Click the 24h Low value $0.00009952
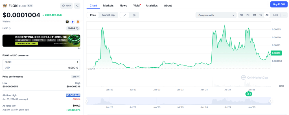289x115 pixels. pos(10,87)
